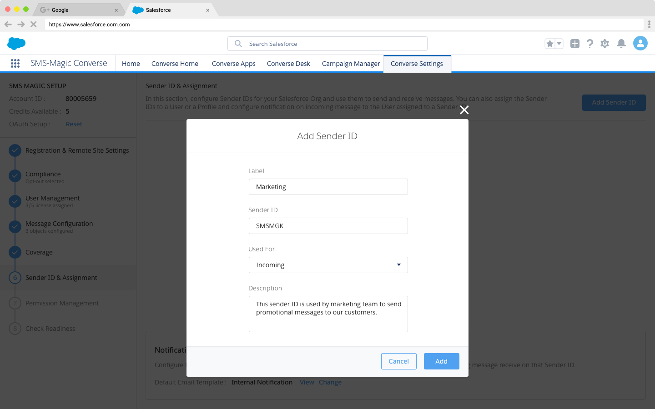
Task: Open the Converse Home tab
Action: (175, 64)
